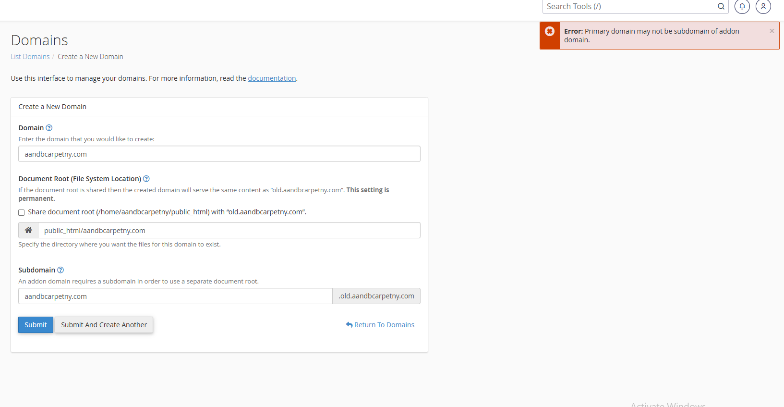Click Submit And Create Another
Image resolution: width=784 pixels, height=407 pixels.
[x=104, y=325]
